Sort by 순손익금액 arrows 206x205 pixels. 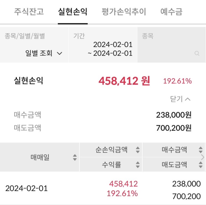(138, 150)
